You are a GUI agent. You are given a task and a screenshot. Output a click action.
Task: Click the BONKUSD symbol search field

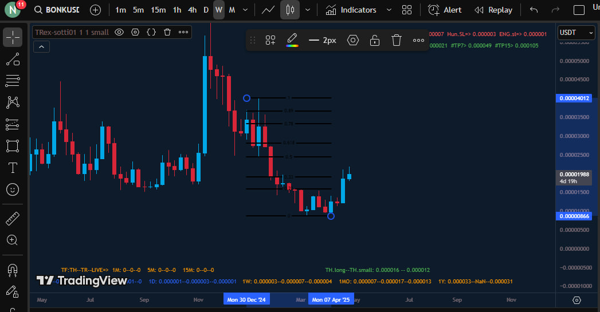coord(57,10)
